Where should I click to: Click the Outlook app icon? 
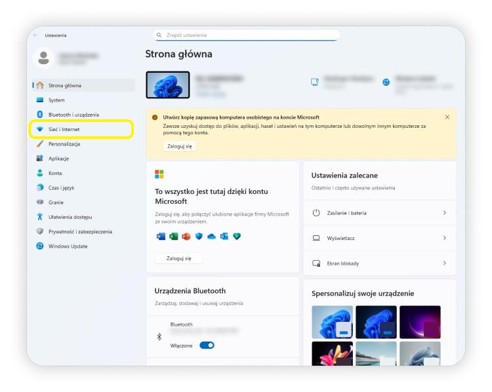point(224,236)
